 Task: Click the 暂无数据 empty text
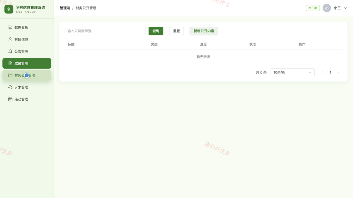[x=203, y=57]
